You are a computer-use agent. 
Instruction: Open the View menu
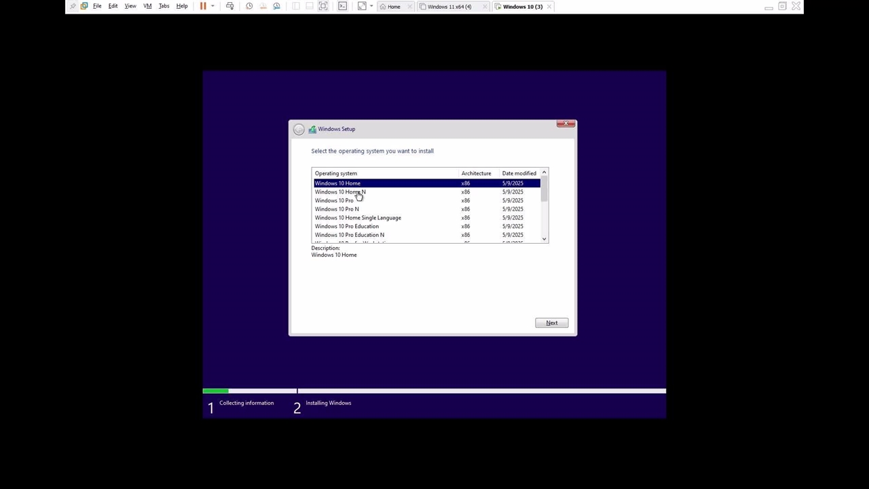[130, 6]
